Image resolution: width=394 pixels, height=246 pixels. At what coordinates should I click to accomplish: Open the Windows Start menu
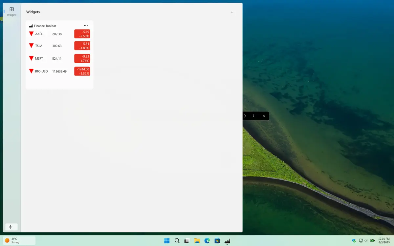167,241
